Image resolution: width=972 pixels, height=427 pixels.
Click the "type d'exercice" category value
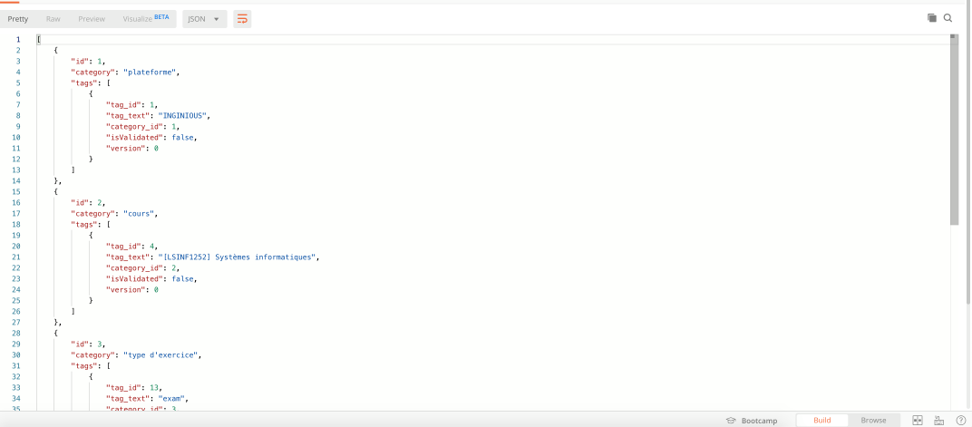161,355
